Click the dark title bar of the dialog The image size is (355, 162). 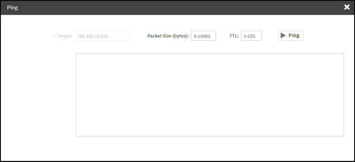[x=177, y=7]
